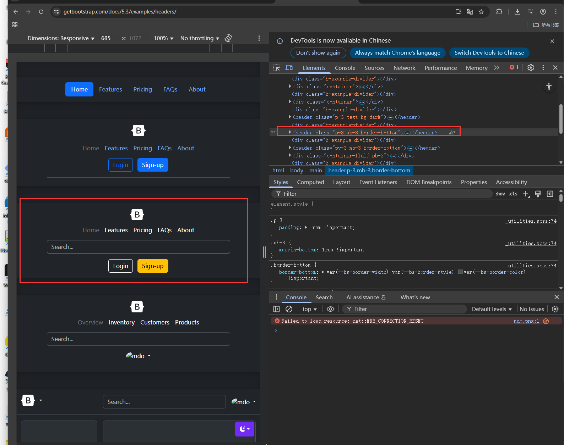
Task: Toggle the .cls element classes panel
Action: (513, 194)
